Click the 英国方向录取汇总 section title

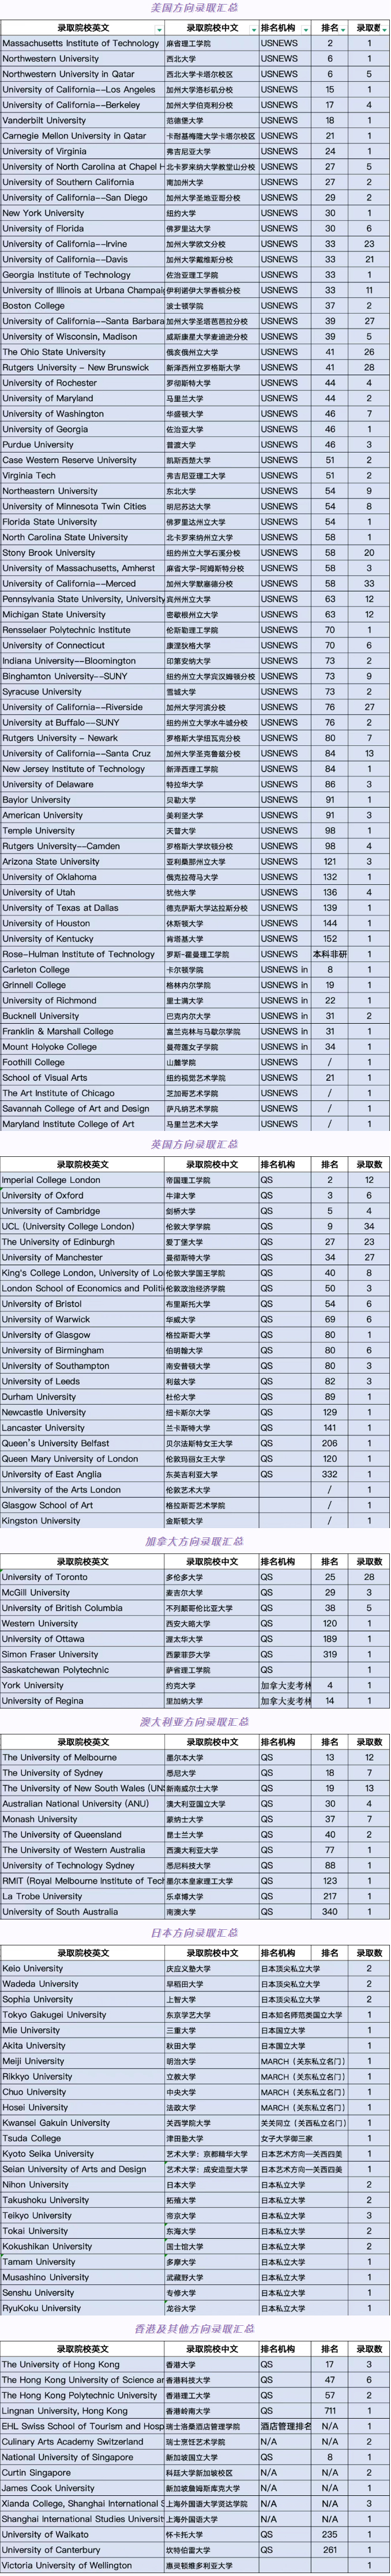(195, 1144)
